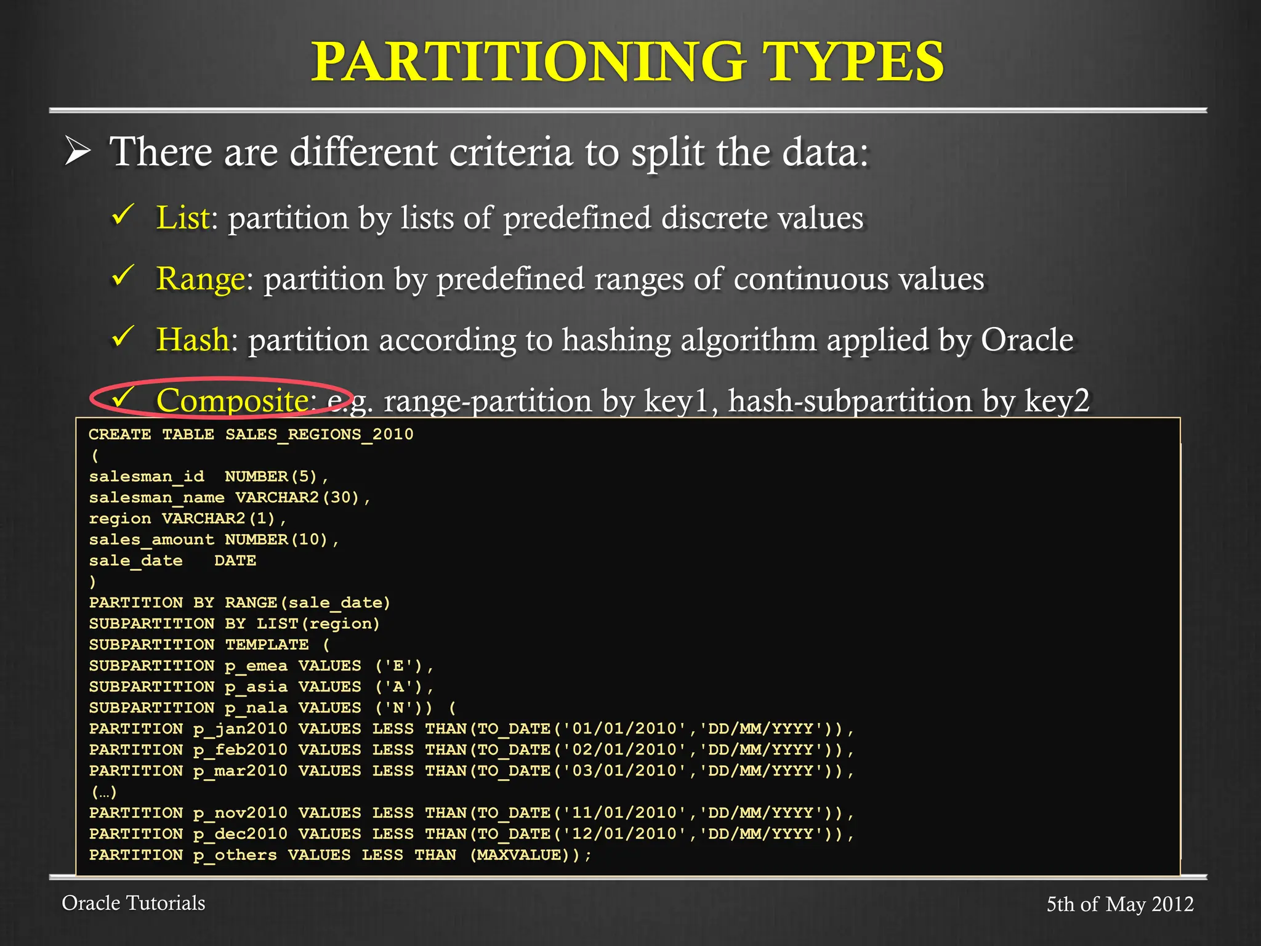Click the yellow word "Composite"

232,400
